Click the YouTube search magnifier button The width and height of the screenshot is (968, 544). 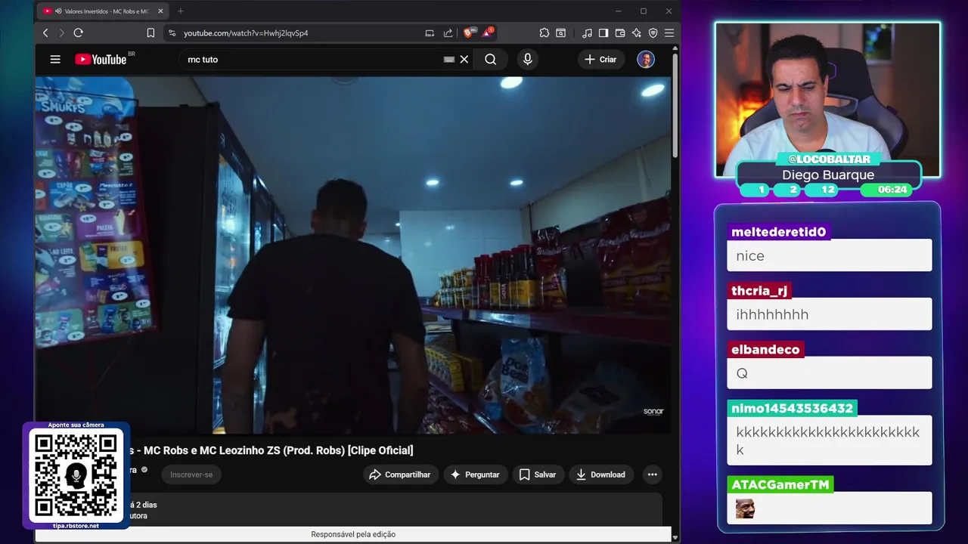[491, 59]
